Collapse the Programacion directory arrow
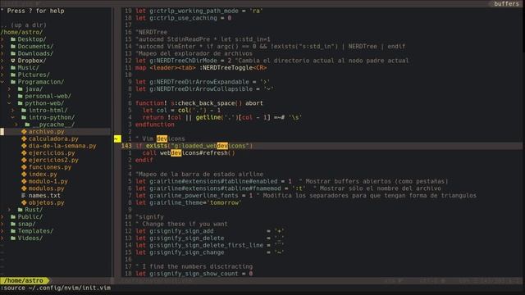The image size is (525, 295). tap(2, 82)
